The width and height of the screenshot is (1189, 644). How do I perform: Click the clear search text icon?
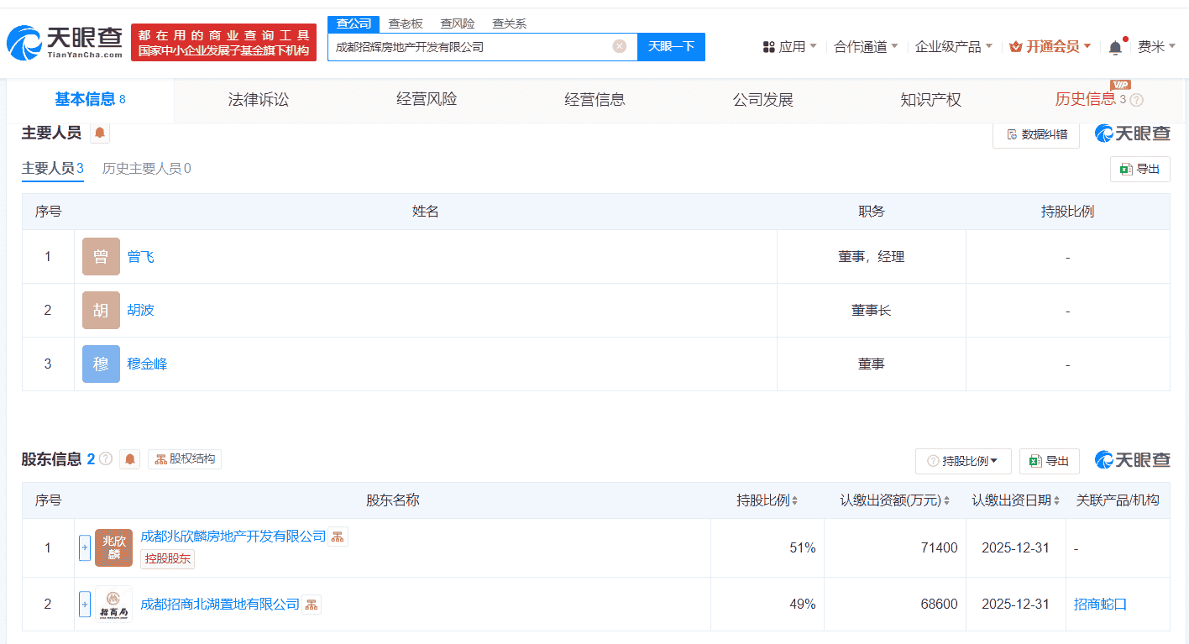tap(620, 46)
